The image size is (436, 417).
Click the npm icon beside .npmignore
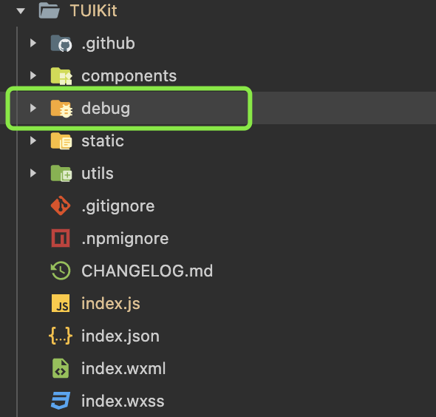[61, 238]
